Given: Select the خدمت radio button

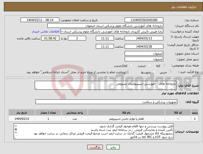Looking at the screenshot, I should (150, 65).
